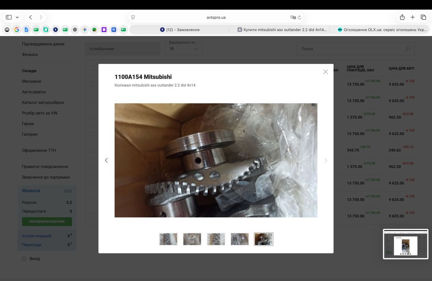Click the Пошук search field
Screen dimensions: 432x281
point(356,48)
